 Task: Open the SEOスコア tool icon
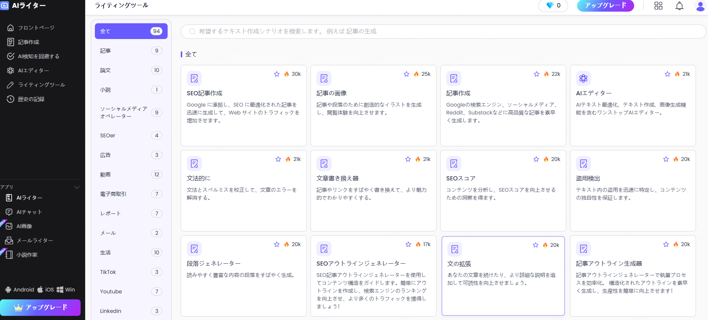454,164
